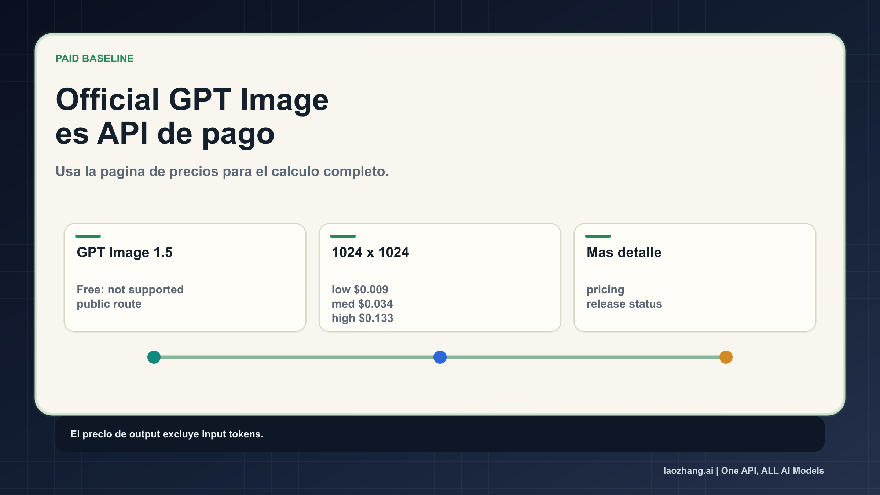The image size is (880, 495).
Task: Expand the 1024 x 1024 pricing list
Action: click(x=440, y=277)
